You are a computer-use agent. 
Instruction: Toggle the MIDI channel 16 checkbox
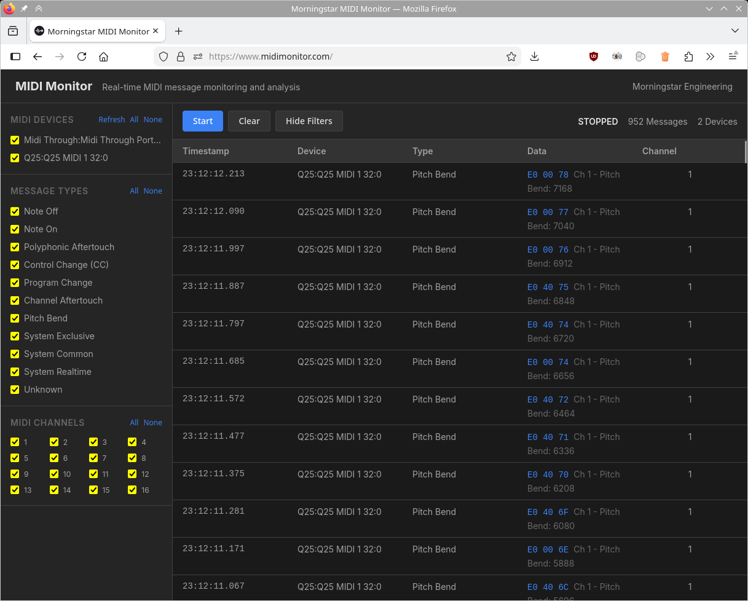click(x=132, y=490)
